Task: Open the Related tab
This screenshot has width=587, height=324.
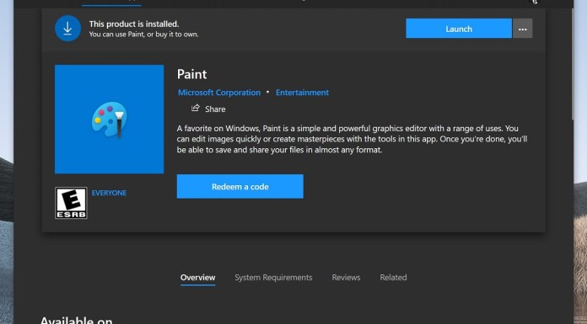Action: pyautogui.click(x=393, y=278)
